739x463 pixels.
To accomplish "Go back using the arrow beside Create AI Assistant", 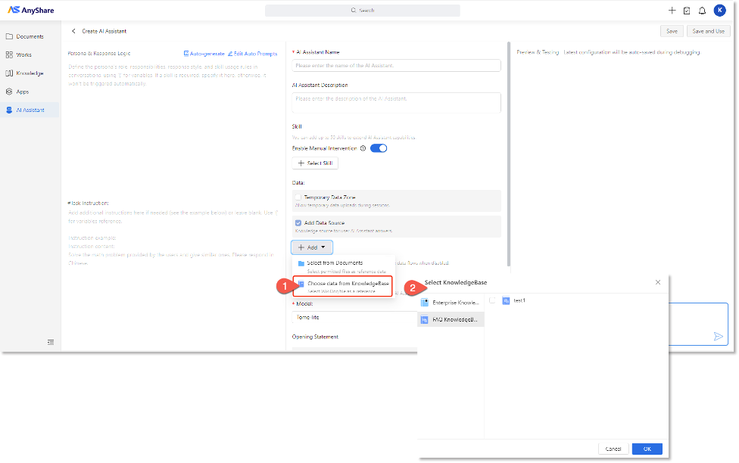I will pos(73,31).
